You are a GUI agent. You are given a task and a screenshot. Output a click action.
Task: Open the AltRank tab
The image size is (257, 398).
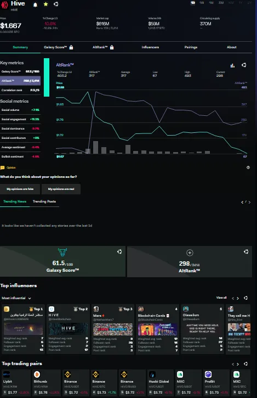click(x=100, y=47)
